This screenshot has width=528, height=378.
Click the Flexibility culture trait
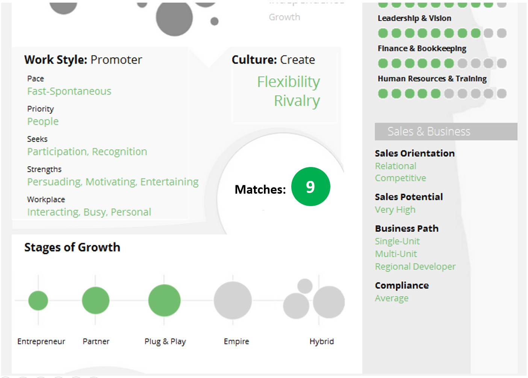(288, 82)
